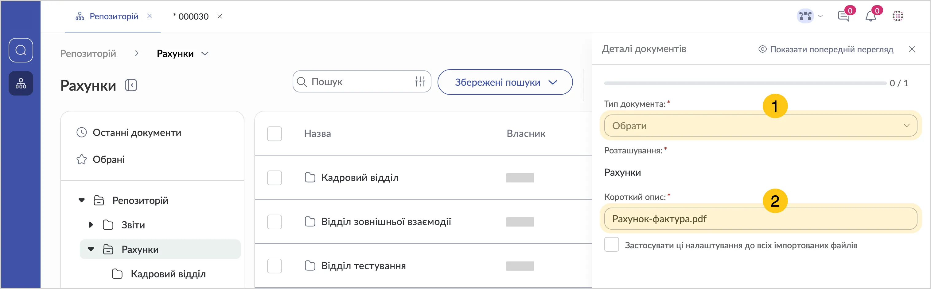Expand the Звіти folder in tree

[x=91, y=225]
